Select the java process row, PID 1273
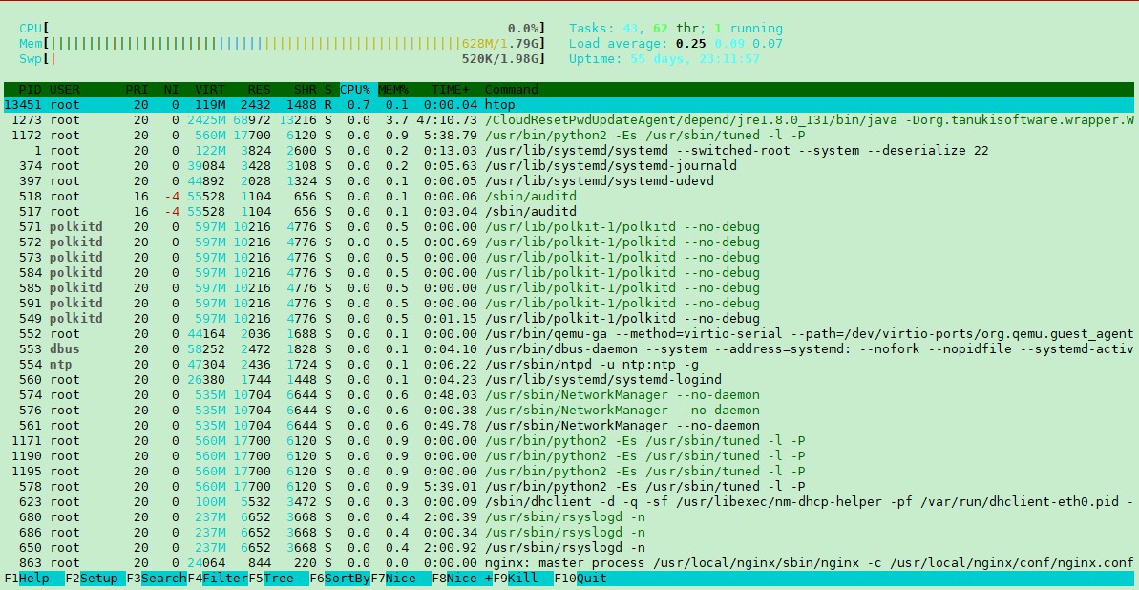The height and width of the screenshot is (590, 1139). 569,120
